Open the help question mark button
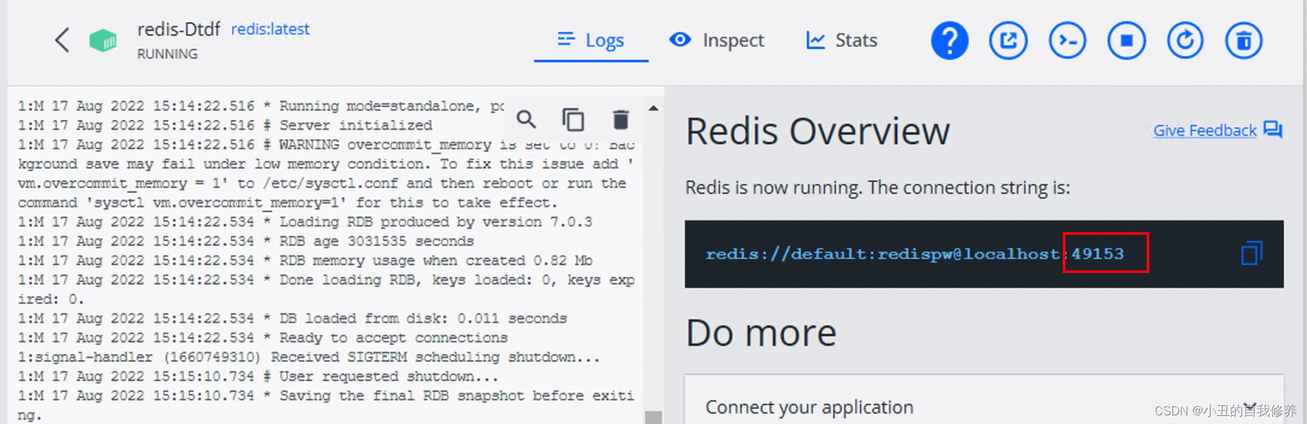 pos(949,41)
